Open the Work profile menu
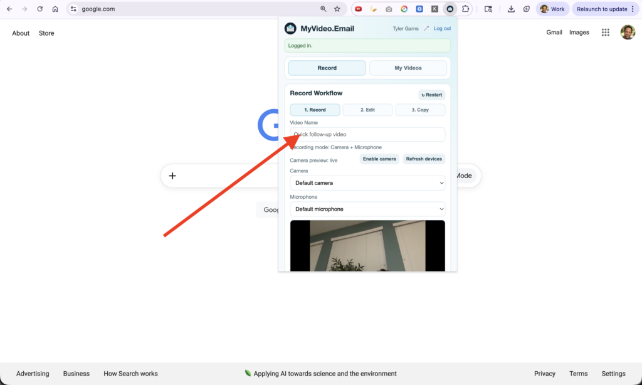Image resolution: width=642 pixels, height=385 pixels. [x=552, y=9]
